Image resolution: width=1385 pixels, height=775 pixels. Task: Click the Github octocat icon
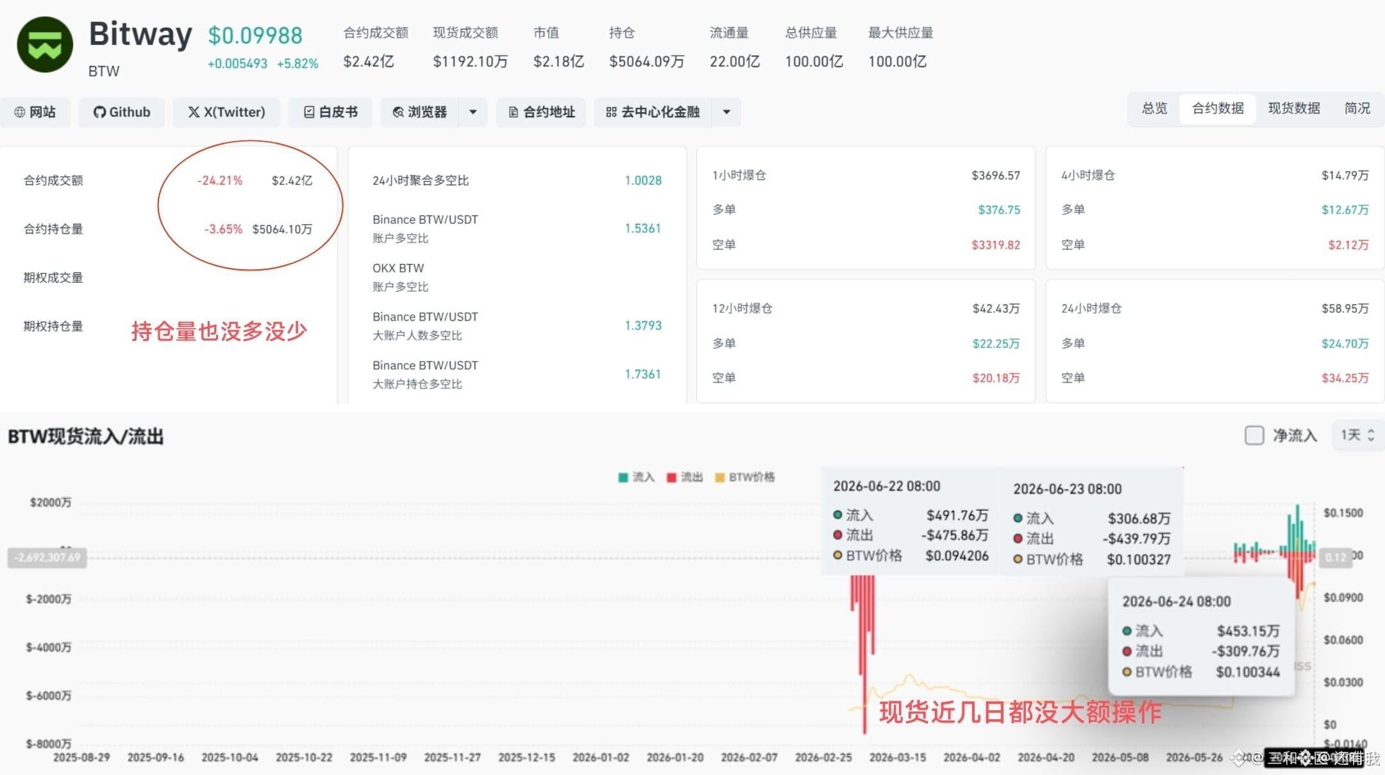point(99,112)
